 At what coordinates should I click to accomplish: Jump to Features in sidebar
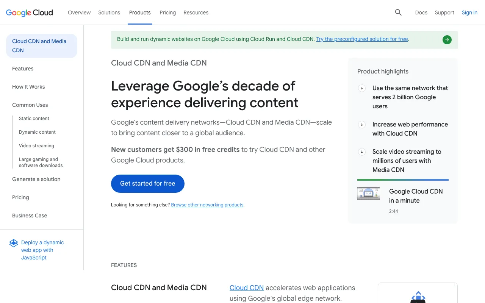23,69
